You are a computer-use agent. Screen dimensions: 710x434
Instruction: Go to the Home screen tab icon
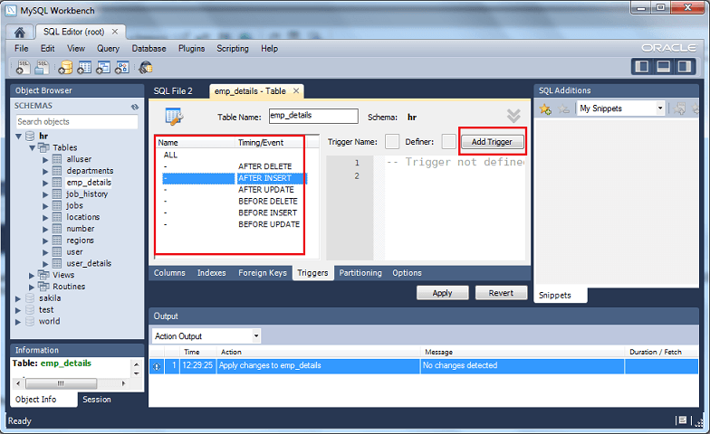click(19, 33)
